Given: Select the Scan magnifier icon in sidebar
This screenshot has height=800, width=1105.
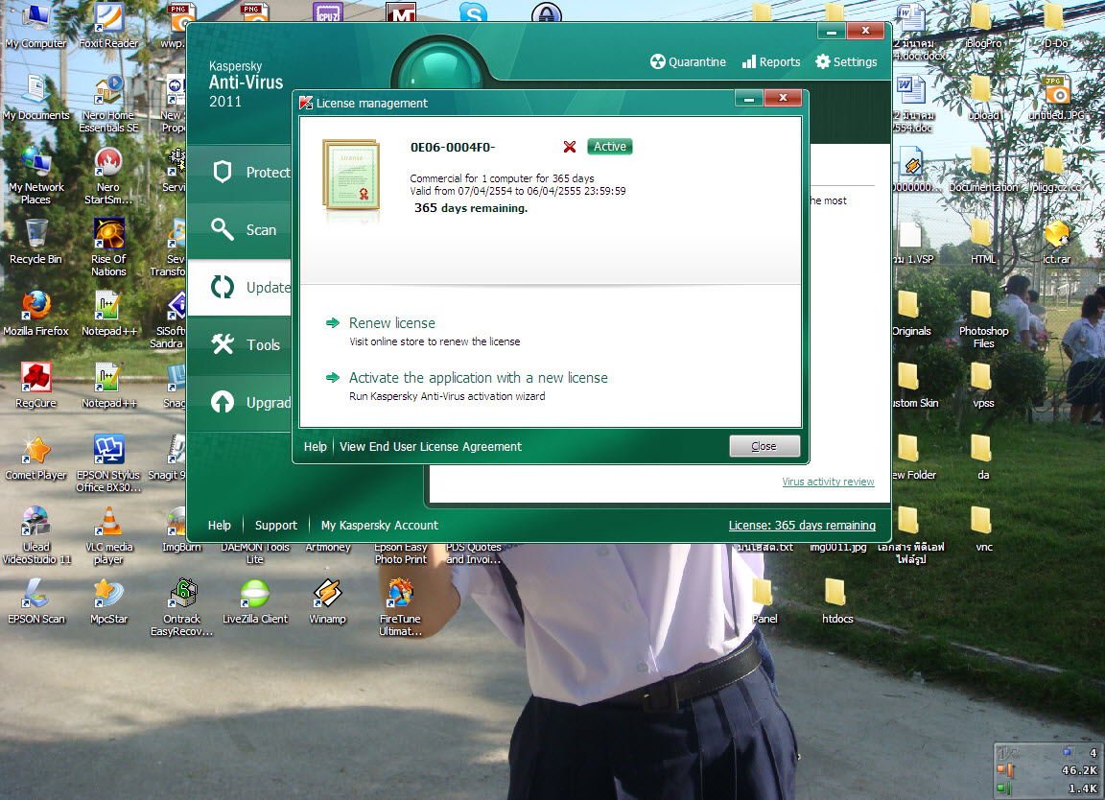Looking at the screenshot, I should (223, 229).
